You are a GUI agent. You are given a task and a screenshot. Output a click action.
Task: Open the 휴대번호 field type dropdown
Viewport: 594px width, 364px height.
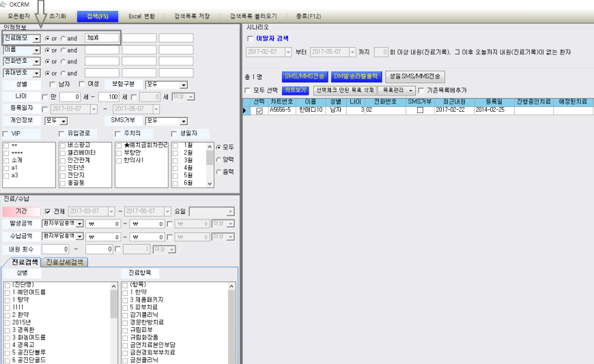pyautogui.click(x=36, y=73)
